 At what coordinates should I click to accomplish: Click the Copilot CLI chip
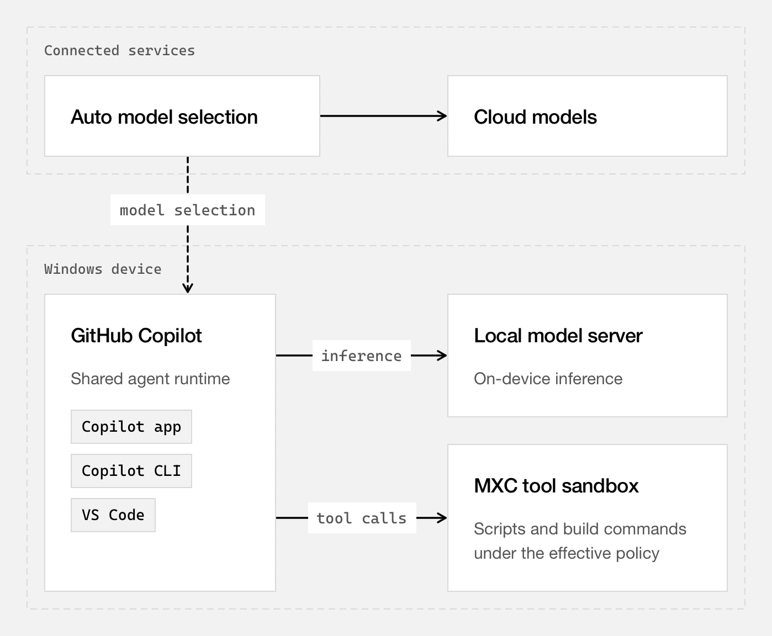(x=131, y=471)
